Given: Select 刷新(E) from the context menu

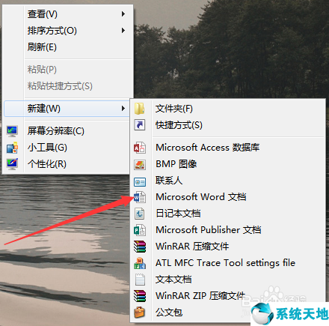Looking at the screenshot, I should coord(42,47).
